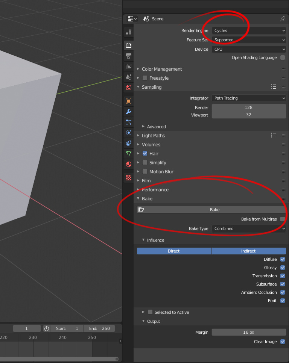
Task: Uncheck the Diffuse influence checkbox
Action: coord(283,259)
